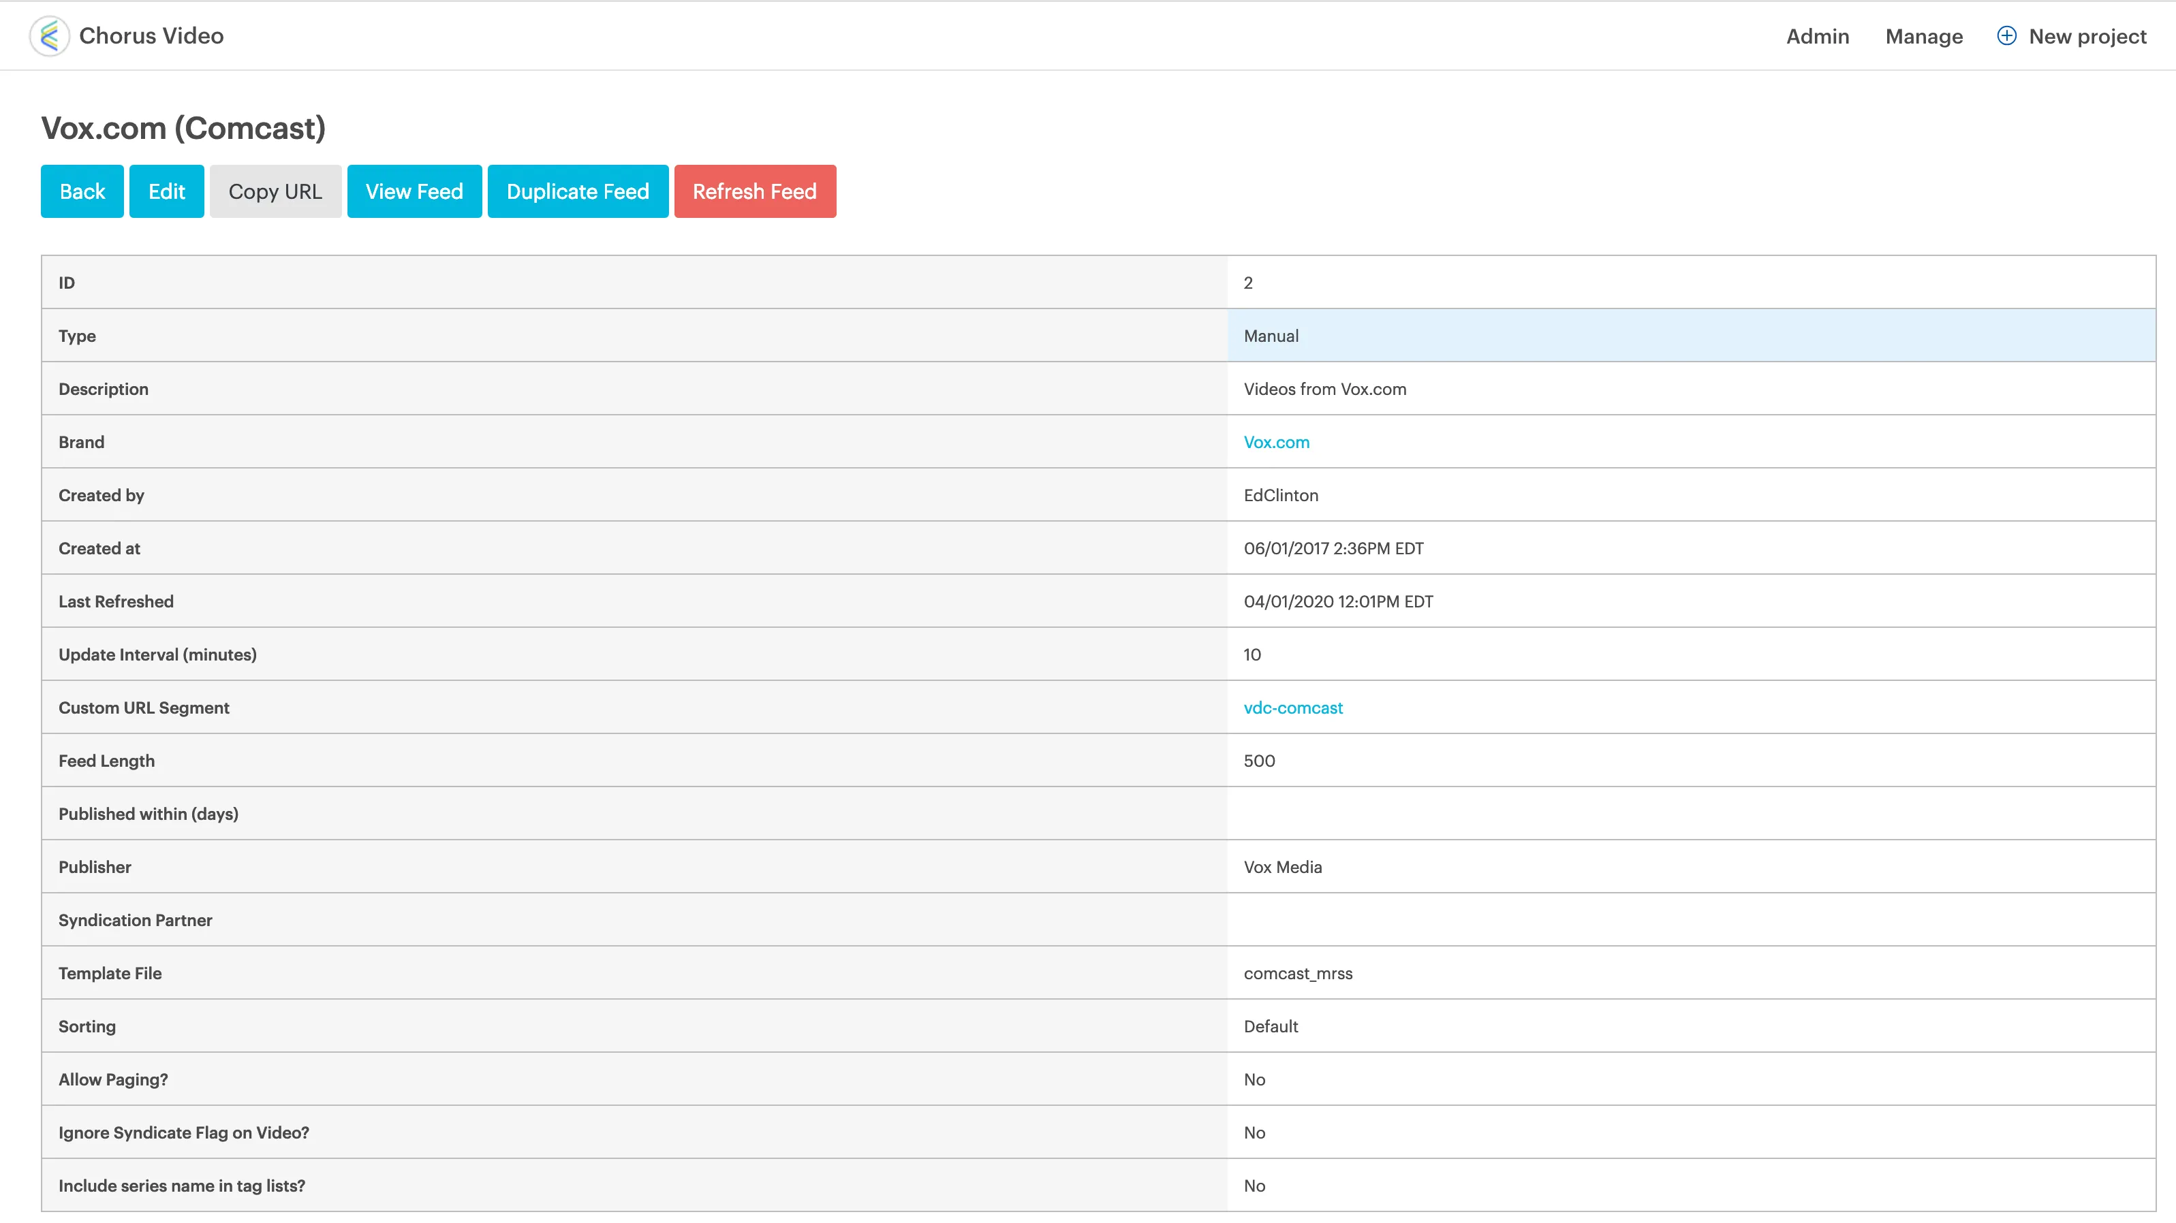Select the comcast_mrss template value
2176x1223 pixels.
pos(1297,973)
